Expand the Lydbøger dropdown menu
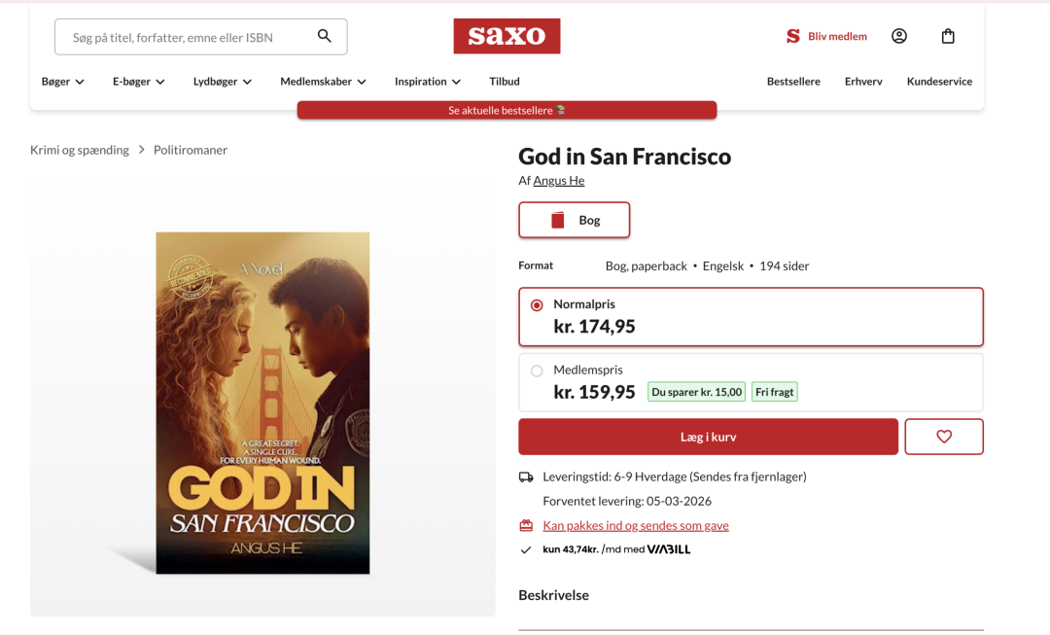 tap(223, 82)
